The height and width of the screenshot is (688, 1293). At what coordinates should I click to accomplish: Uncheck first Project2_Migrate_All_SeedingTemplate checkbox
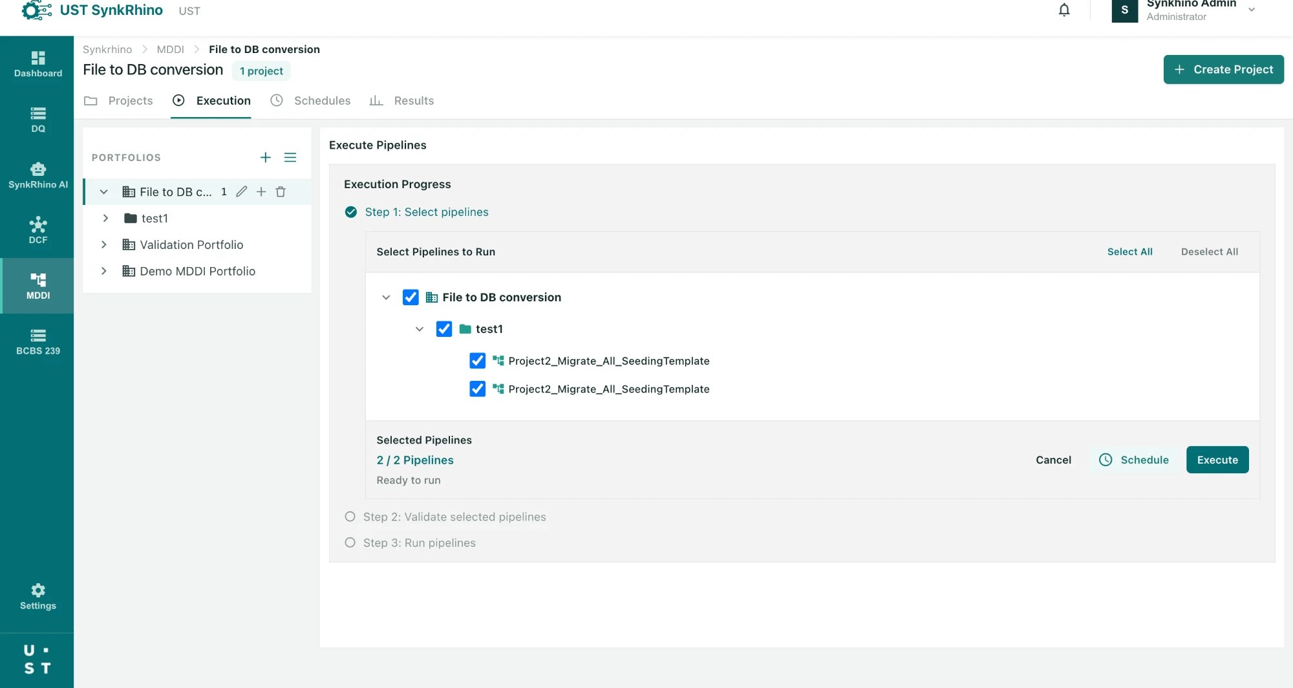point(478,360)
